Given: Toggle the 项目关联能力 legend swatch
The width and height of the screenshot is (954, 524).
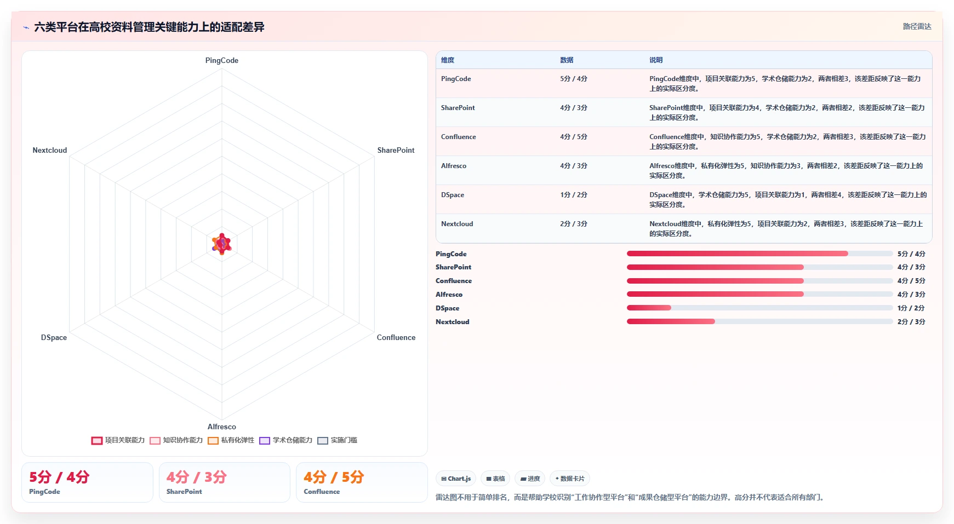Looking at the screenshot, I should coord(97,441).
